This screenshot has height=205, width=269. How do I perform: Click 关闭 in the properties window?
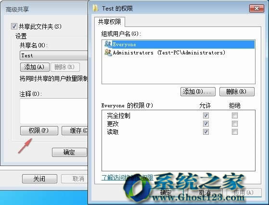pyautogui.click(x=39, y=179)
